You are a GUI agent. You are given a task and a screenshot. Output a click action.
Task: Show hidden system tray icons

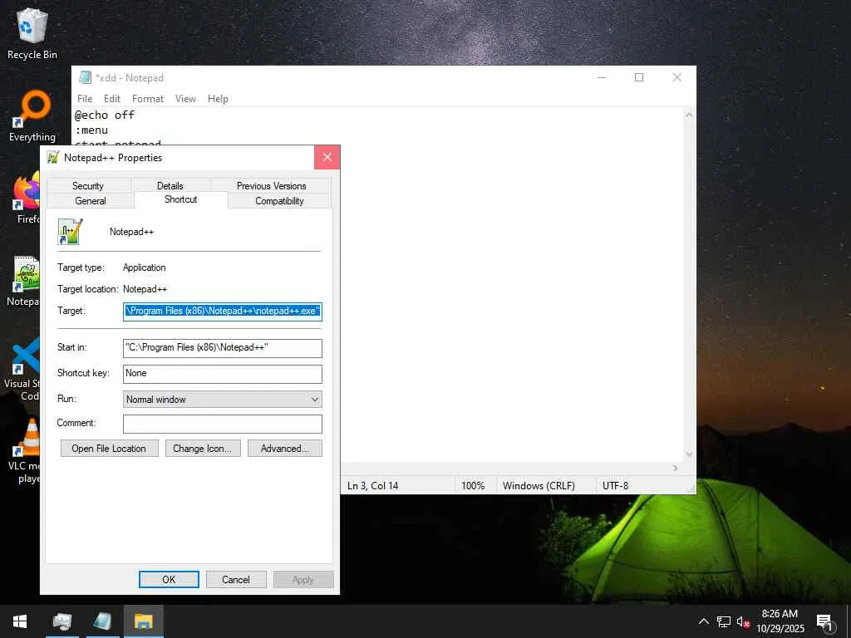pyautogui.click(x=703, y=621)
